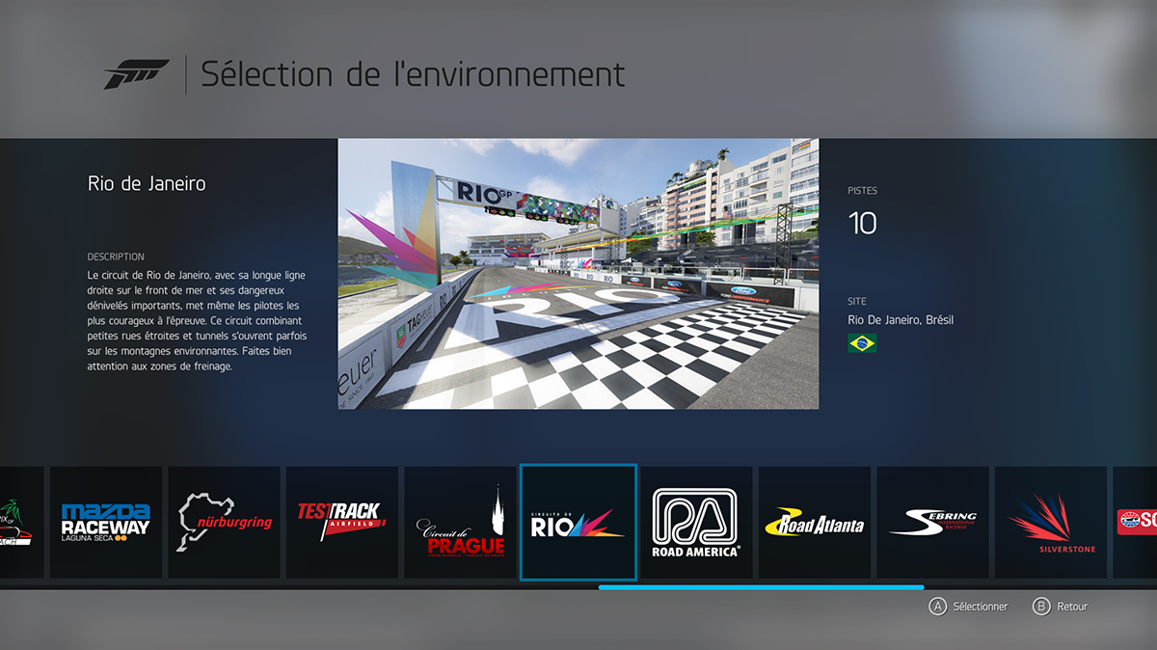This screenshot has width=1157, height=650.
Task: Select the Mazda Raceway Laguna Seca tile
Action: (106, 523)
